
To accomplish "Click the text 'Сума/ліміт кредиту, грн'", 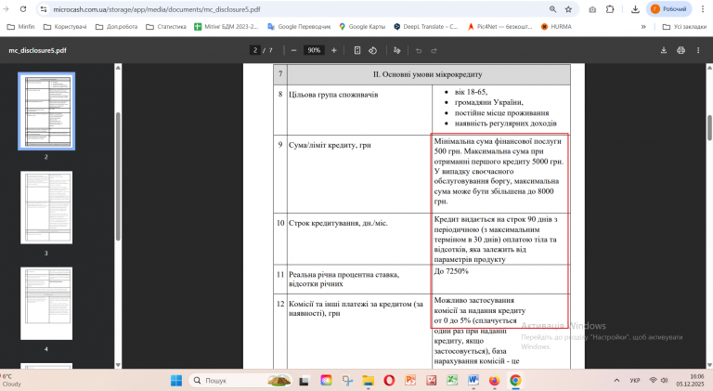I will coord(330,145).
